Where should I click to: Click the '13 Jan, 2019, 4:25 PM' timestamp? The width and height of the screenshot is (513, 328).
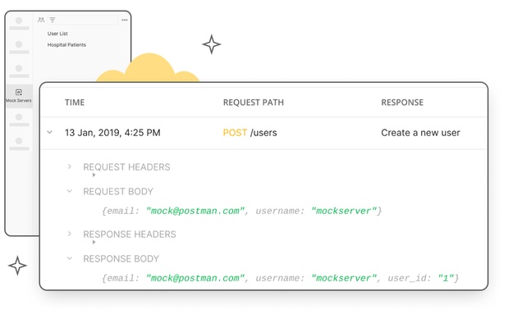(x=112, y=133)
